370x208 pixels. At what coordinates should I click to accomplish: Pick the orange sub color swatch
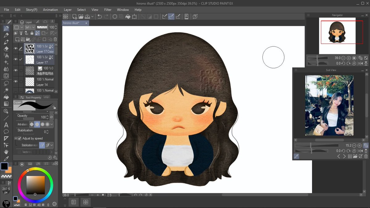pos(9,170)
